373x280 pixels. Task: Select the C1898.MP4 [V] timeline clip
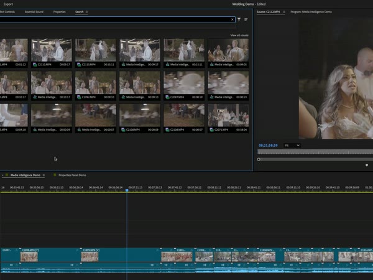coord(50,255)
